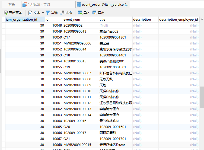Select title cell 康如水薄荷净澈洗发水
The width and height of the screenshot is (204, 150).
[116, 49]
